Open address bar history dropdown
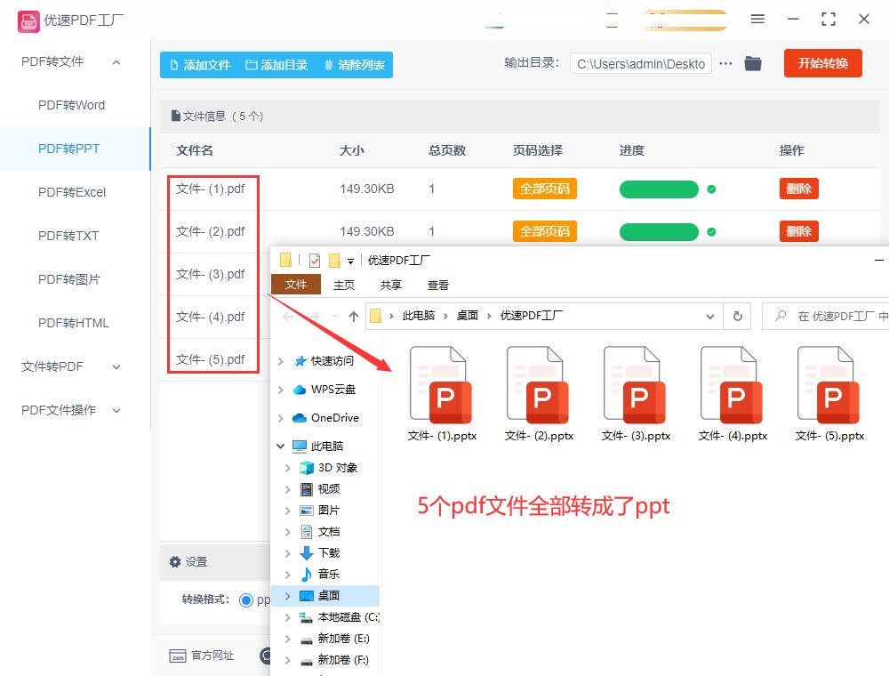 click(709, 317)
